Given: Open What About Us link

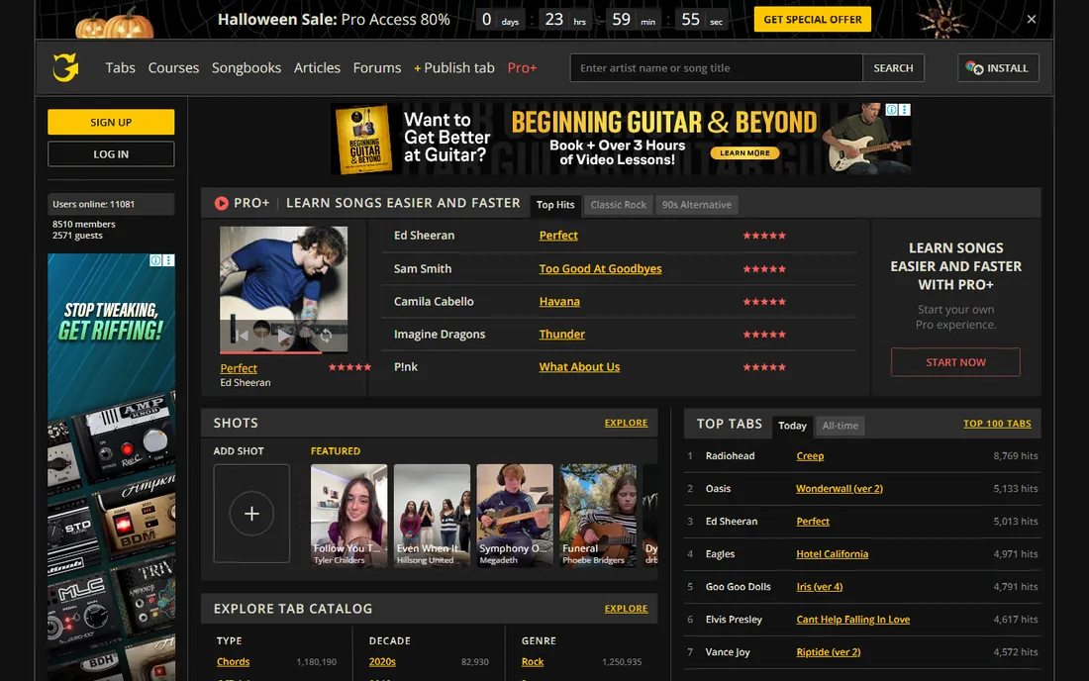Looking at the screenshot, I should coord(579,366).
